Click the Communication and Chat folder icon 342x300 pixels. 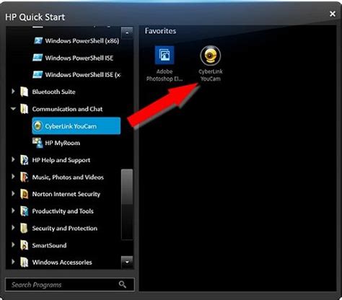(24, 109)
